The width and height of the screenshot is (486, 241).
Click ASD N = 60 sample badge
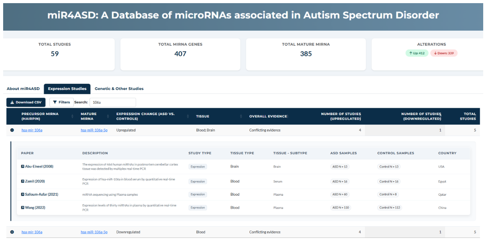pos(340,194)
